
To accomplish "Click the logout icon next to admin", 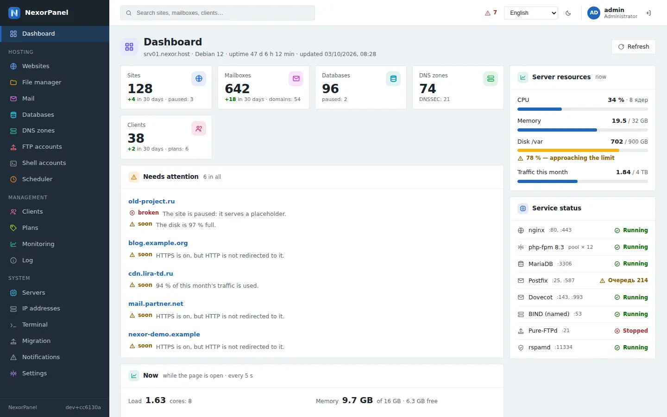I will click(649, 13).
